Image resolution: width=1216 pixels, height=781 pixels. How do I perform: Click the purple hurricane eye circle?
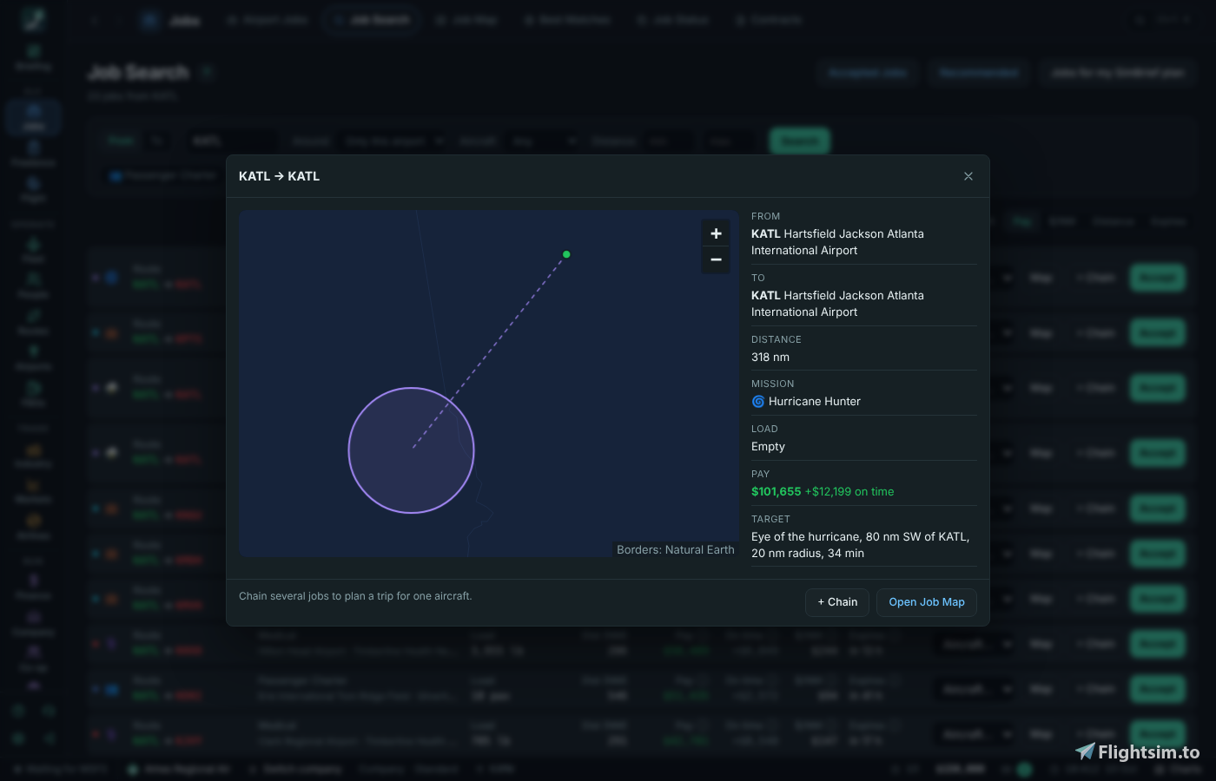click(412, 450)
